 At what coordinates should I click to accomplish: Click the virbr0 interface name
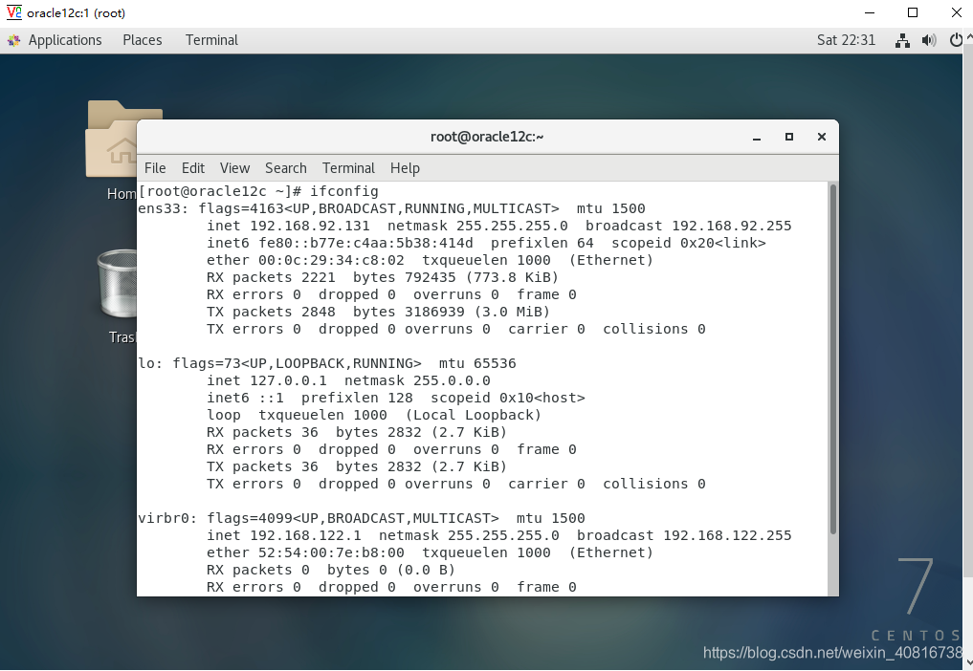[x=164, y=518]
